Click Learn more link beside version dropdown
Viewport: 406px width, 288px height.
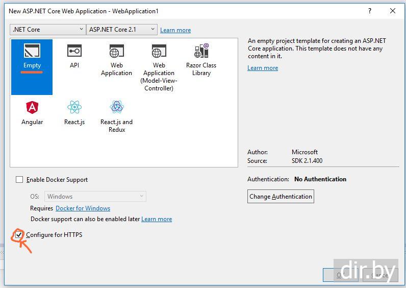175,30
